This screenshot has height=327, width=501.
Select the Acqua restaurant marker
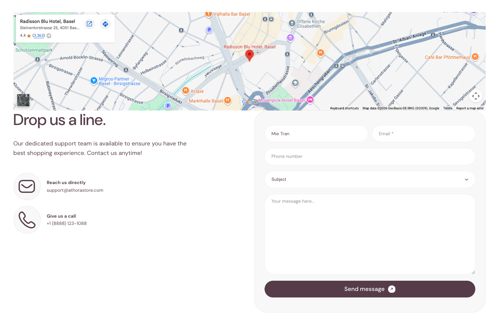(x=185, y=90)
